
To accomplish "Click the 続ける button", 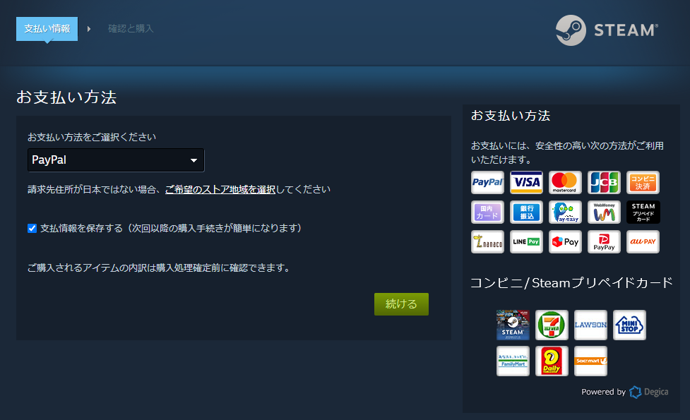I will (400, 304).
